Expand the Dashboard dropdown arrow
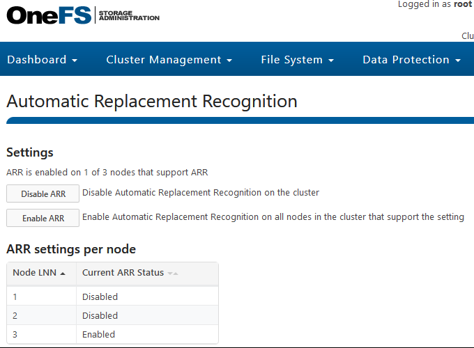 (x=75, y=61)
